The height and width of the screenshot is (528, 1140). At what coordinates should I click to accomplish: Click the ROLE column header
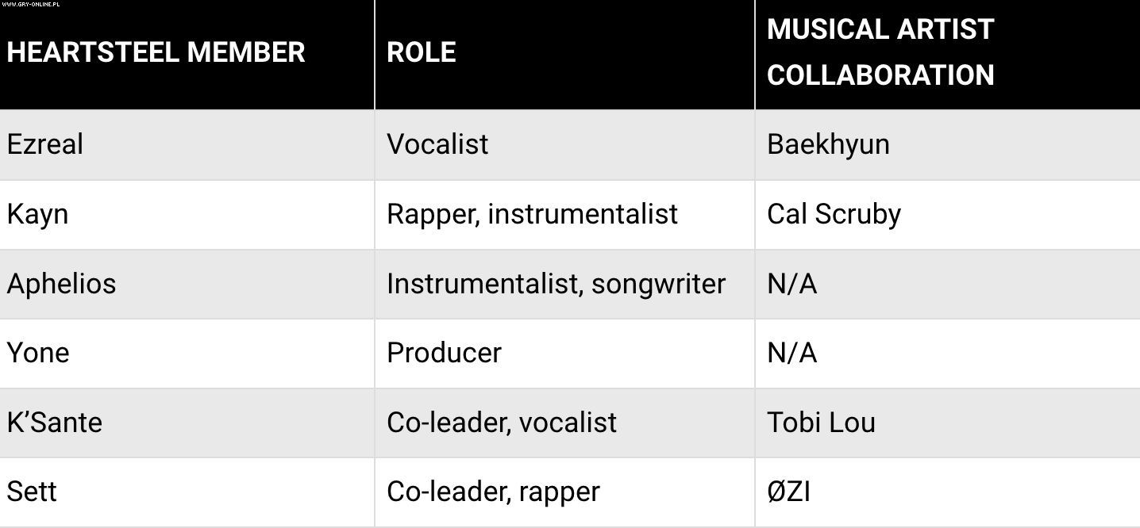pyautogui.click(x=422, y=52)
